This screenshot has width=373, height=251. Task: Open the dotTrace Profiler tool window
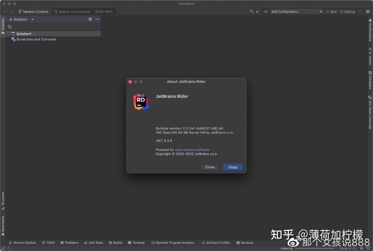click(216, 243)
